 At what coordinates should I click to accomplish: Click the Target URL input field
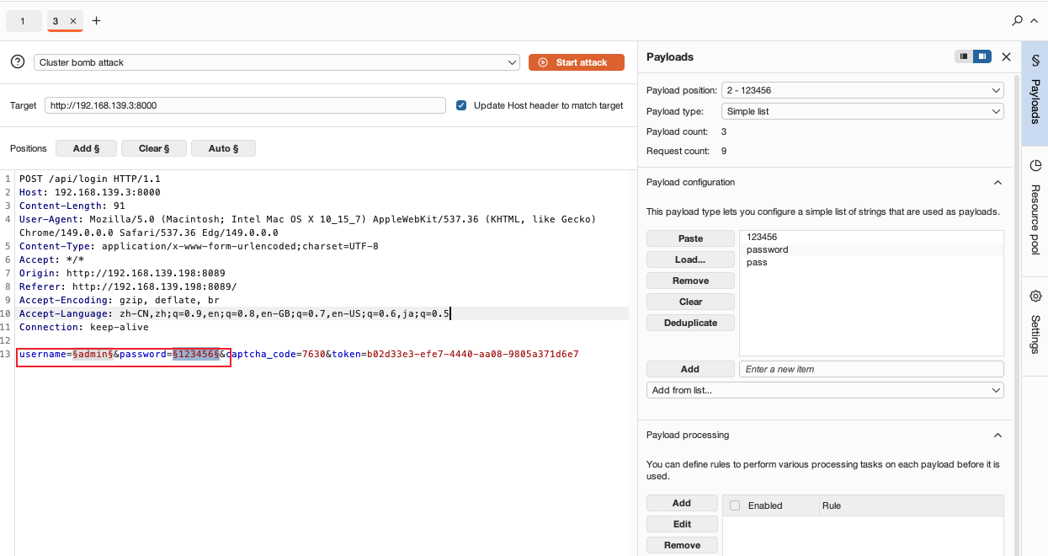(245, 105)
